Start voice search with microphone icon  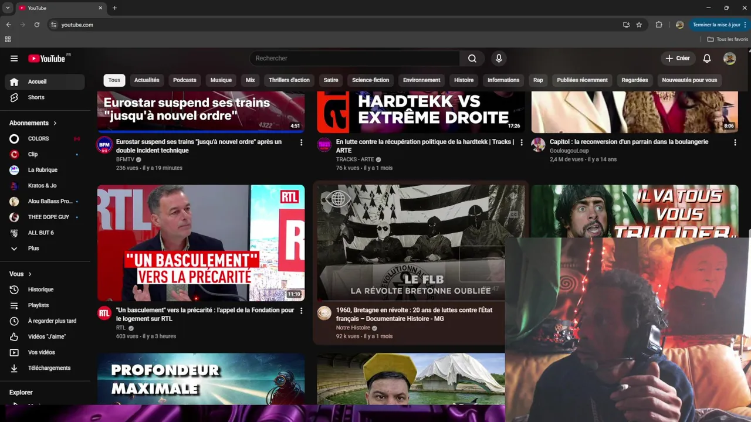pyautogui.click(x=499, y=58)
